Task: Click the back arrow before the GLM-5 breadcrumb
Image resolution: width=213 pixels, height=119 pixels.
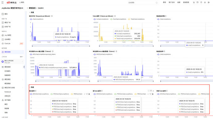Action: pos(27,8)
